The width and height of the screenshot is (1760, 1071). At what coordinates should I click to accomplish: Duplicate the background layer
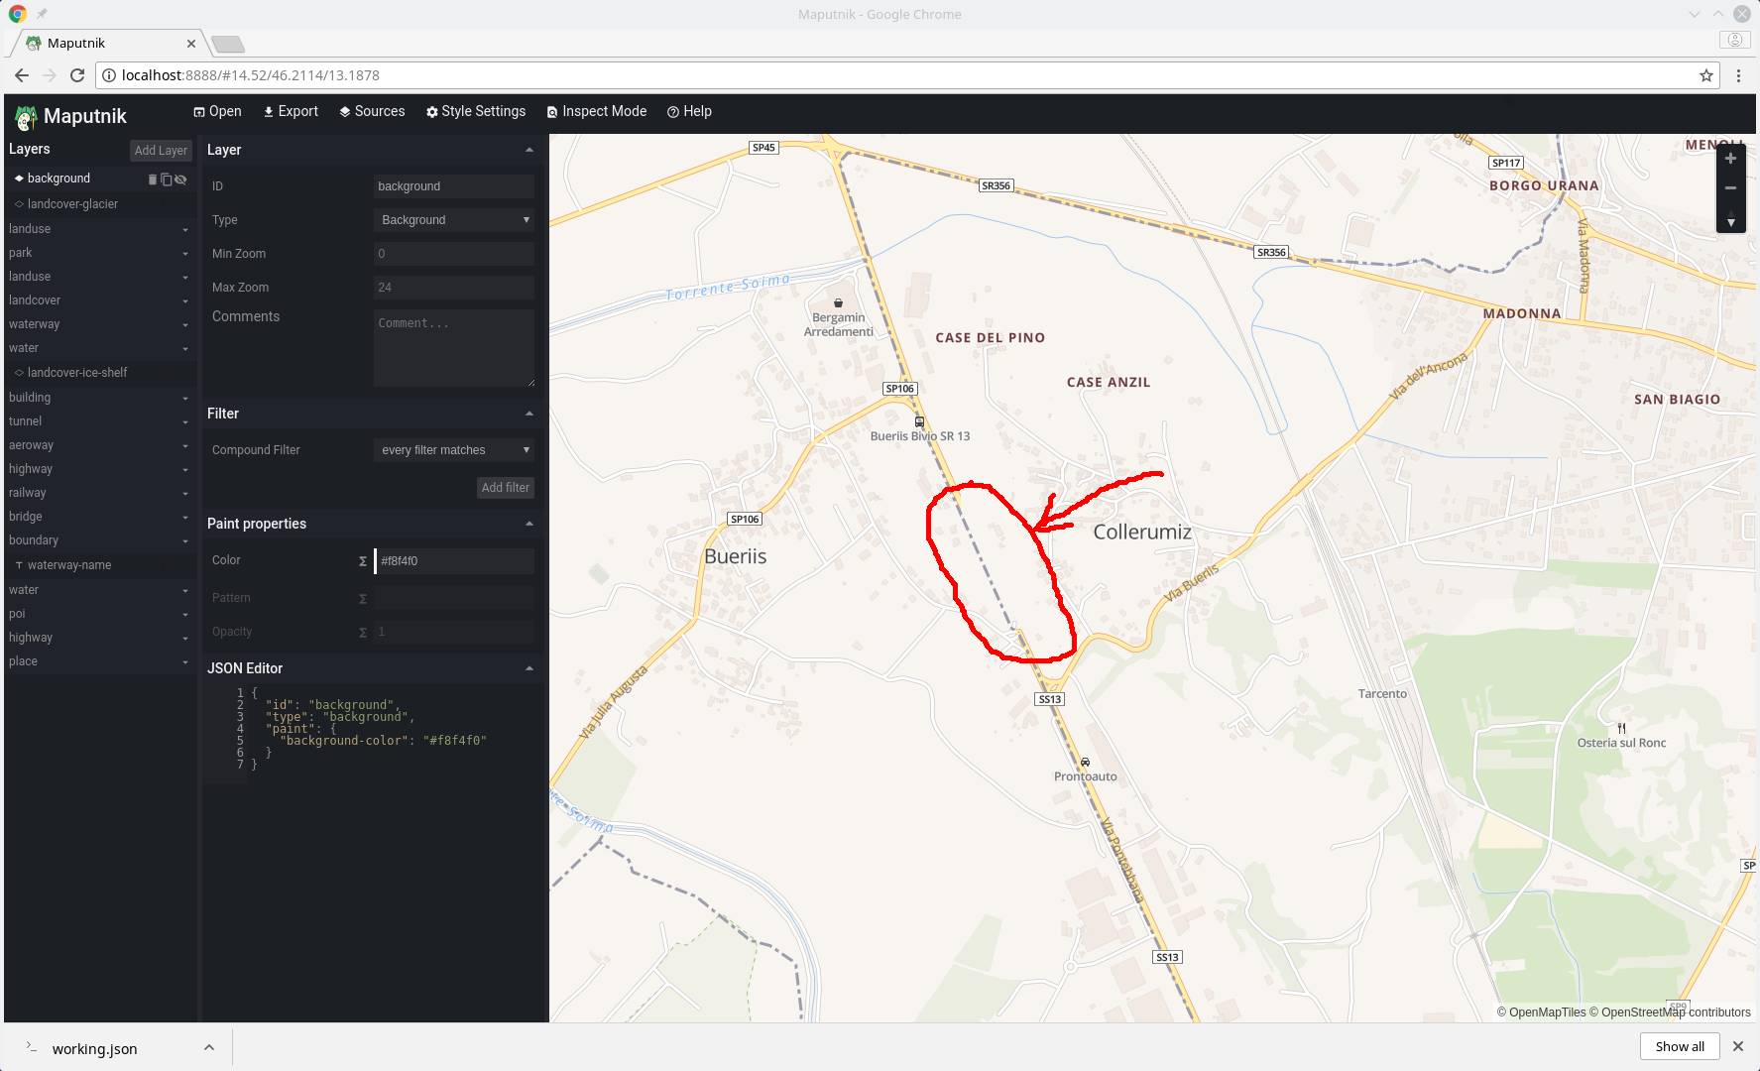[x=166, y=179]
